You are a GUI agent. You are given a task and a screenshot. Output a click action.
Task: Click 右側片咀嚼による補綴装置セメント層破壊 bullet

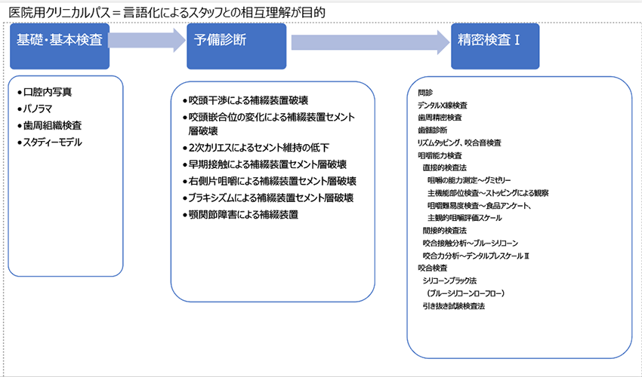coord(270,181)
